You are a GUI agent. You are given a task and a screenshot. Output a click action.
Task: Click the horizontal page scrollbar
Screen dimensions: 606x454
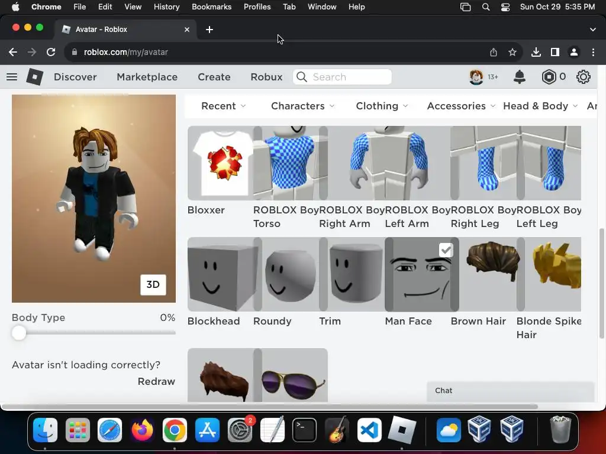pos(270,407)
